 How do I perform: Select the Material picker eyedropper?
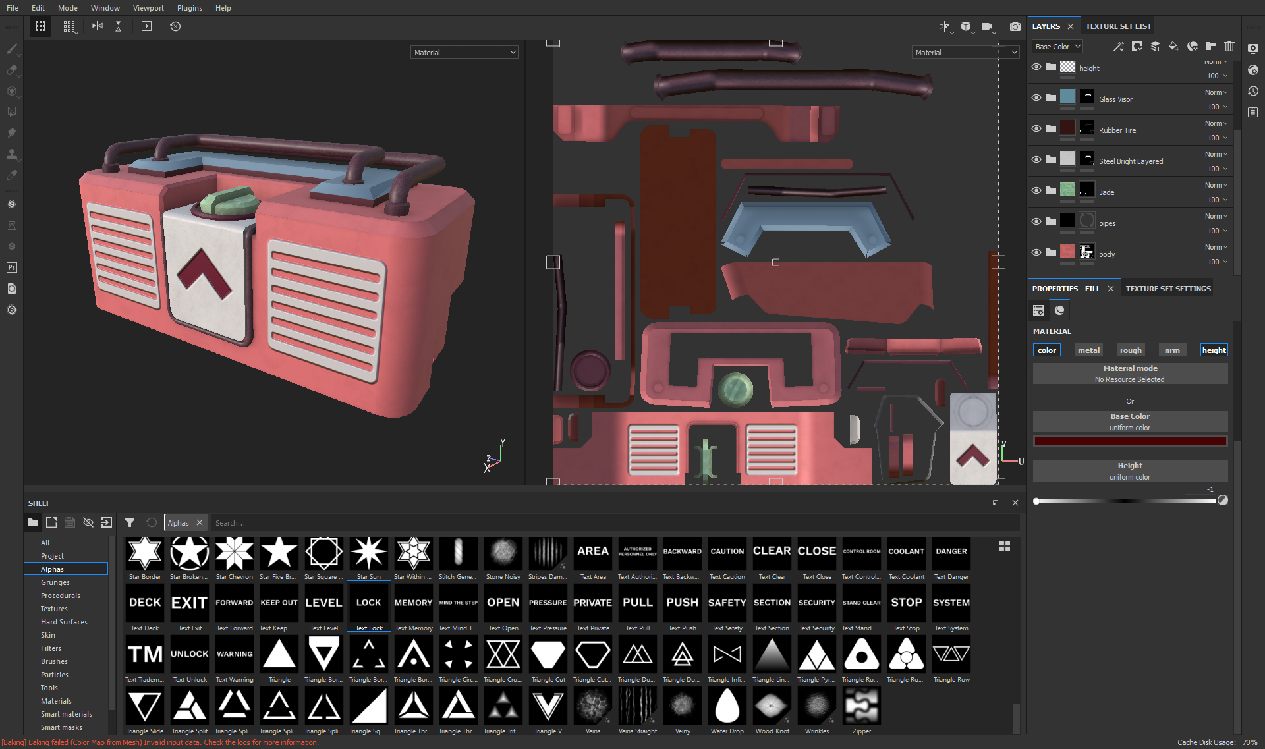(12, 175)
